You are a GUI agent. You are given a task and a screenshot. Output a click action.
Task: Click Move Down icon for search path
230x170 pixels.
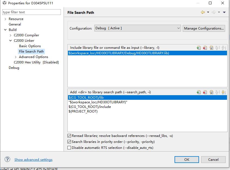223,92
